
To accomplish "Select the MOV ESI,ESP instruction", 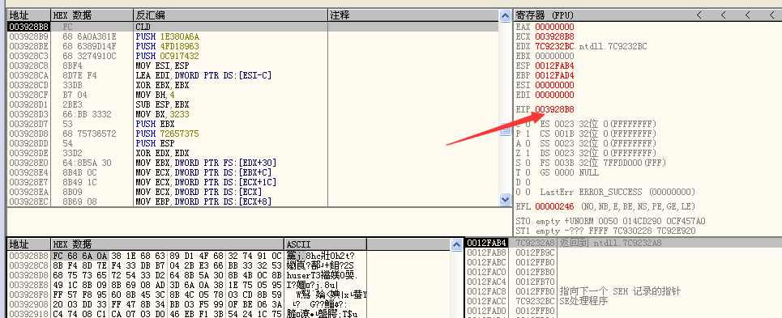I will [x=253, y=66].
